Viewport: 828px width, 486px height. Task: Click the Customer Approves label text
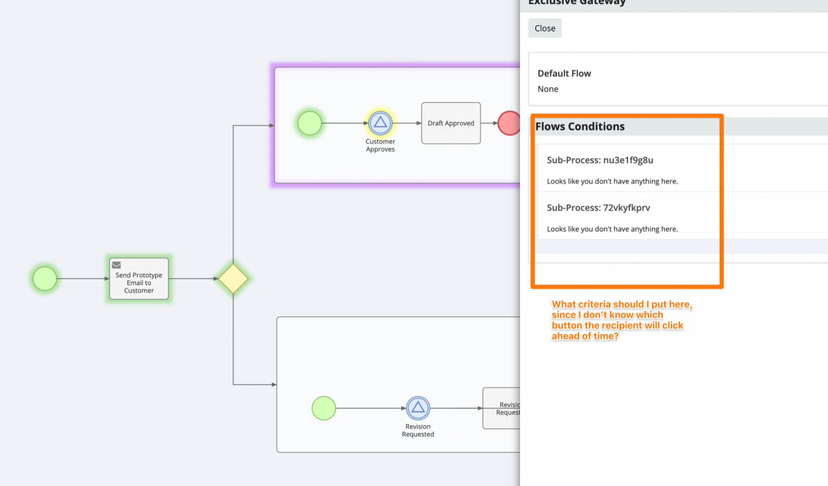pos(380,145)
